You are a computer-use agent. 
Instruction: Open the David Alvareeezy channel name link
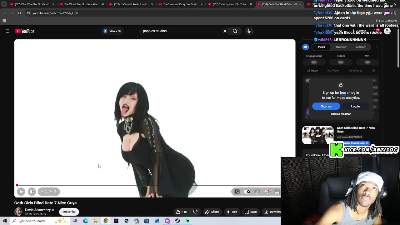tap(38, 210)
